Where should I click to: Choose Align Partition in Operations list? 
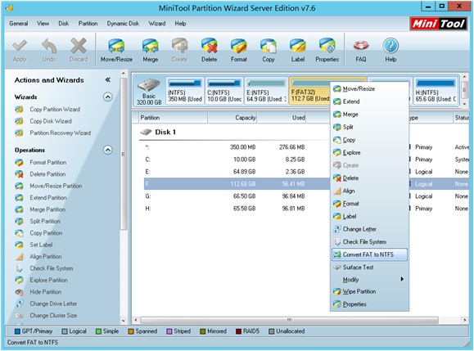click(x=45, y=256)
